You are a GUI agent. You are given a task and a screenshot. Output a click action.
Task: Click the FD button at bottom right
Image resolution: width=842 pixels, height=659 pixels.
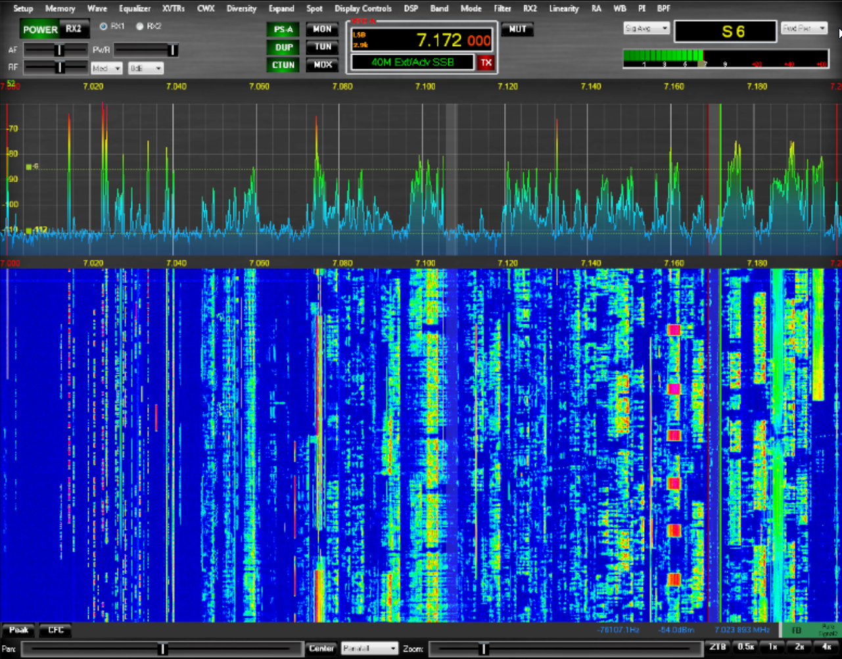pos(796,631)
